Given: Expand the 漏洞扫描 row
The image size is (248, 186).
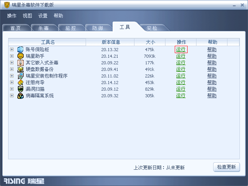Looking at the screenshot, I should (x=12, y=89).
